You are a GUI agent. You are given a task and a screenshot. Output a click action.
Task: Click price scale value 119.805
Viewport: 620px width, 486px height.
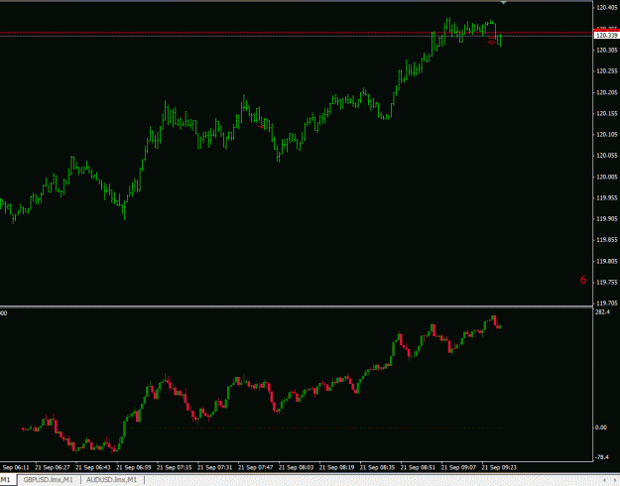(x=607, y=261)
